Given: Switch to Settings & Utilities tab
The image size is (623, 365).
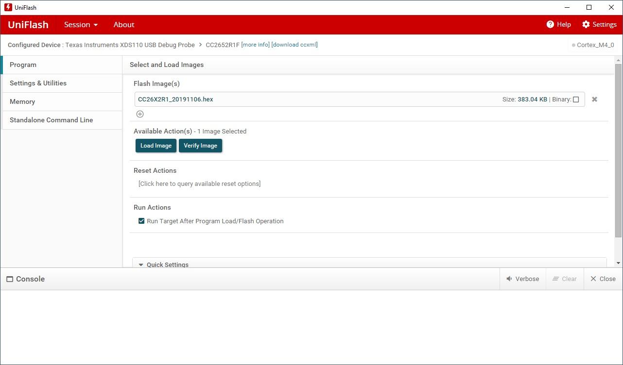Looking at the screenshot, I should coord(62,83).
